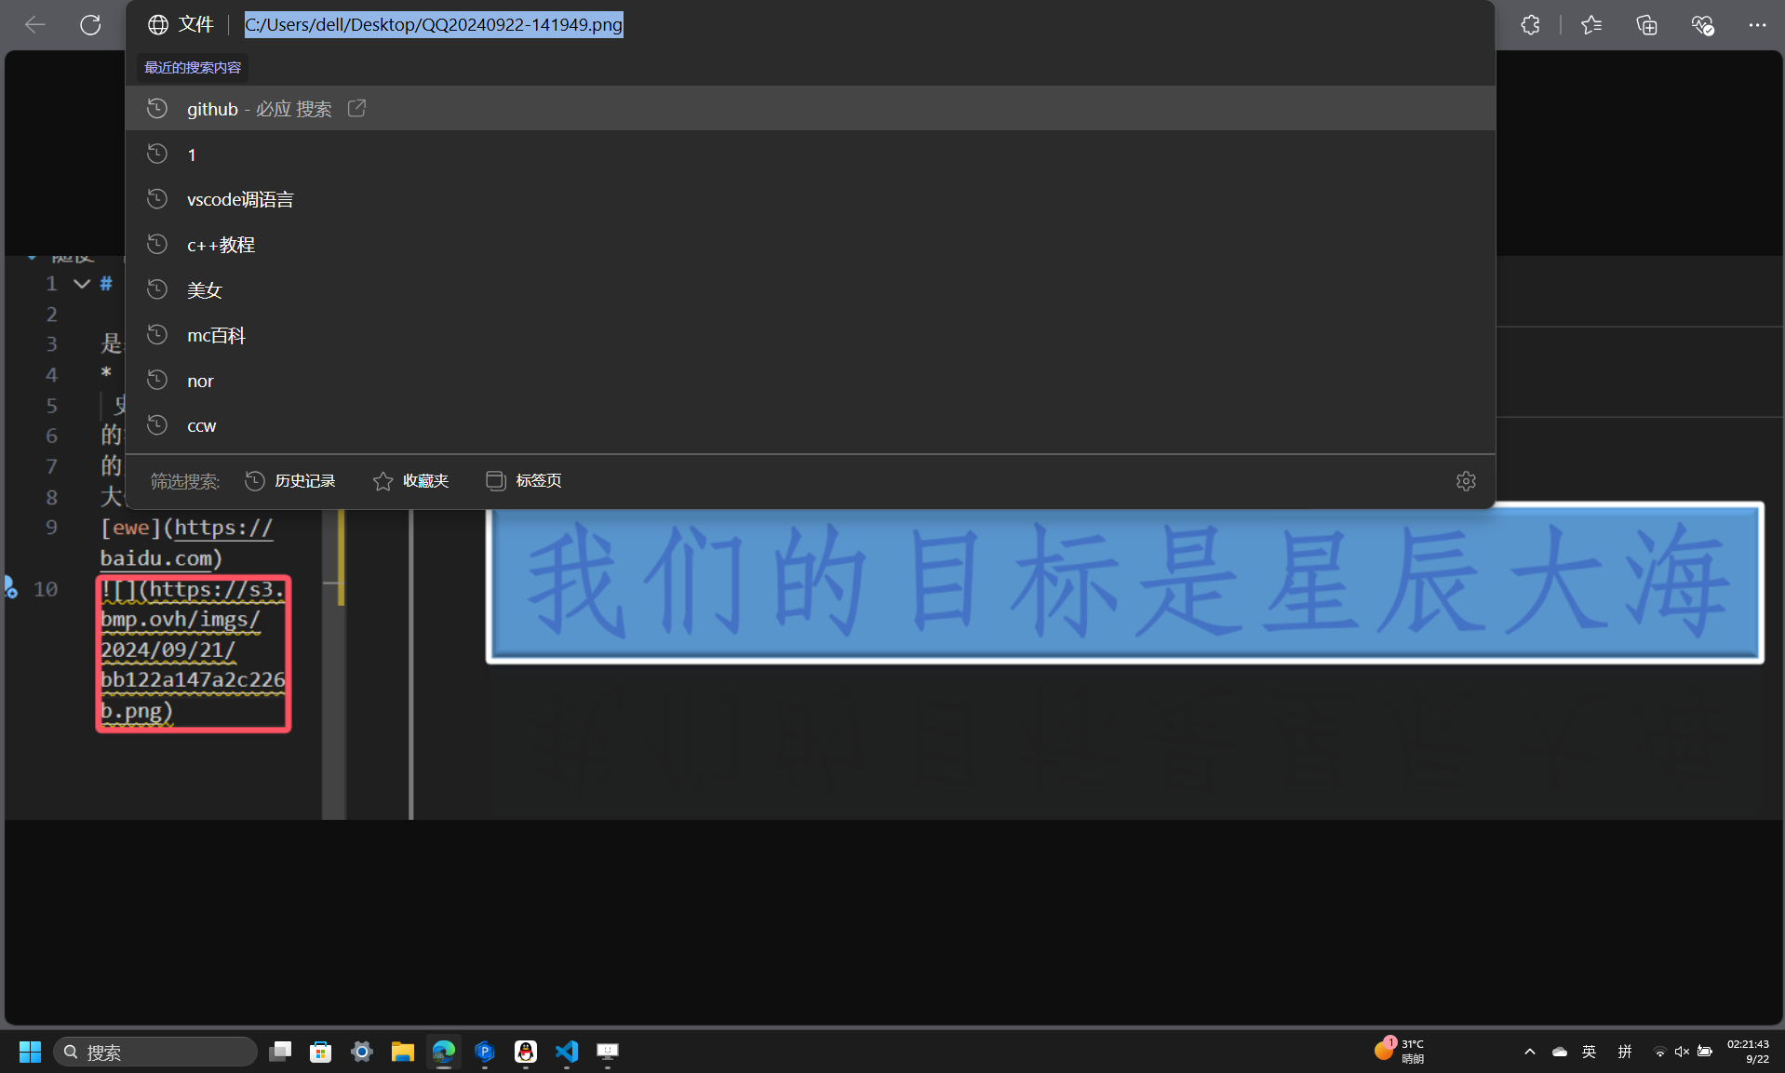
Task: Click the address bar file path field
Action: point(434,25)
